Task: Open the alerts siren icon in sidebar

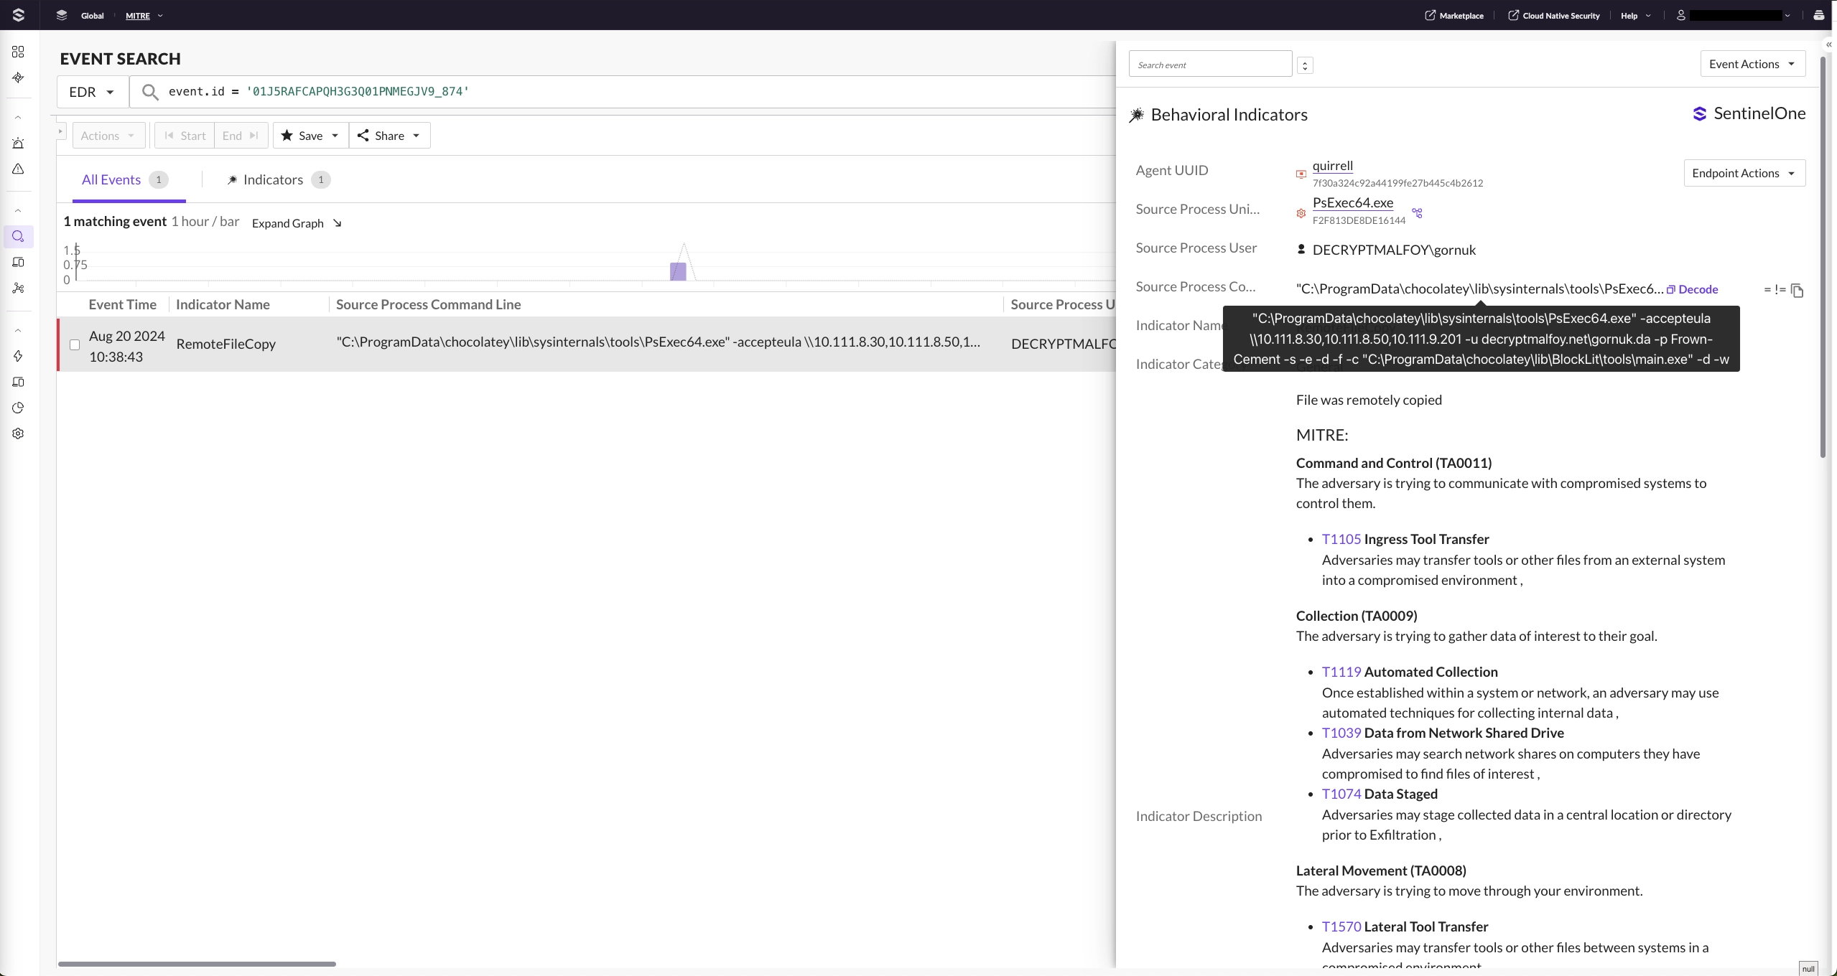Action: (18, 144)
